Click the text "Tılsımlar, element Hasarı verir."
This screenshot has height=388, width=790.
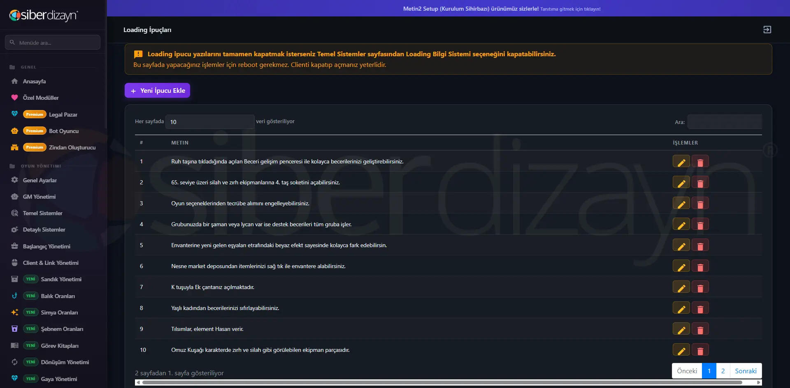(207, 329)
